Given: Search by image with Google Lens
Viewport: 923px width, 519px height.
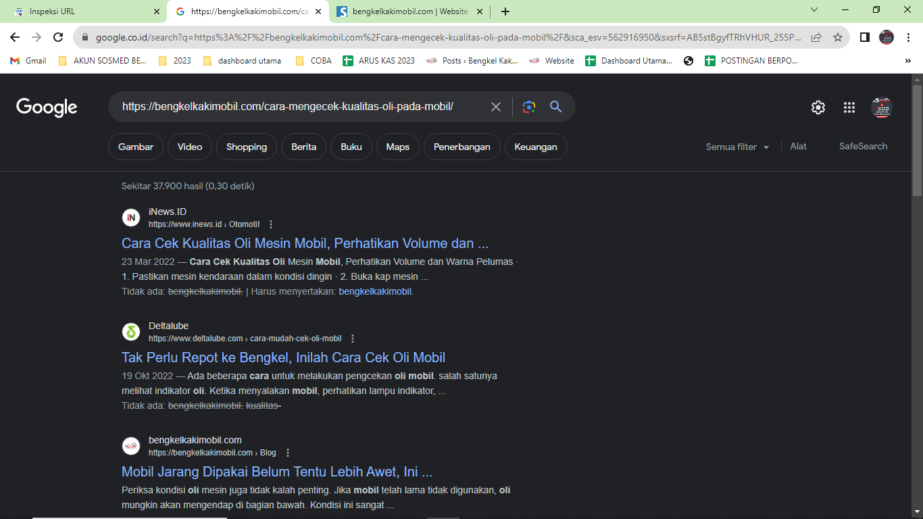Looking at the screenshot, I should 528,107.
